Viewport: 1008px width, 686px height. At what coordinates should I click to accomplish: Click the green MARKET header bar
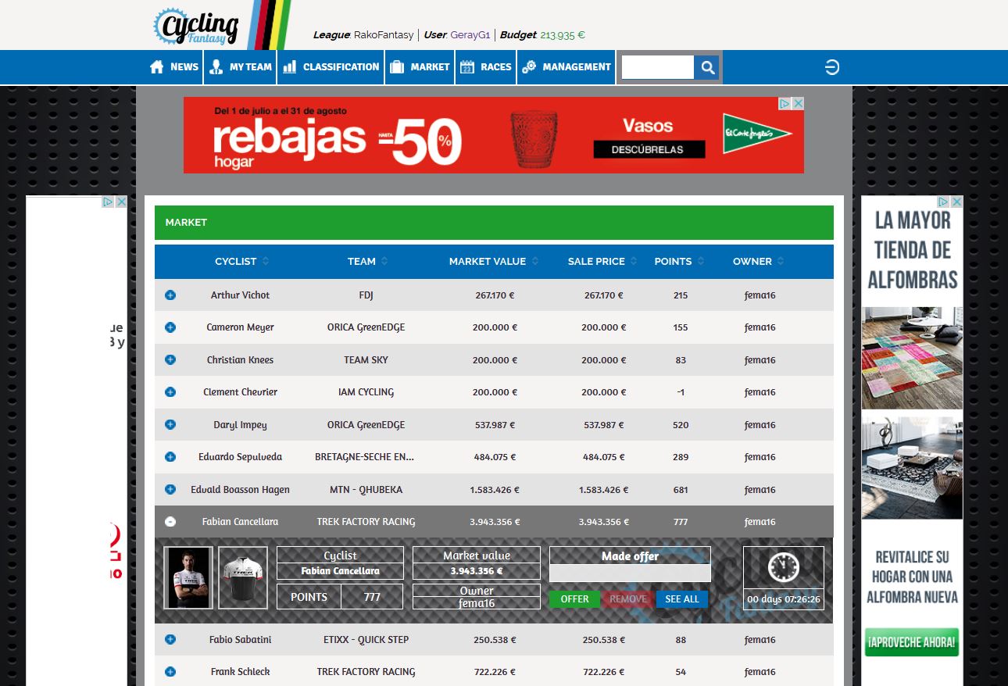coord(494,223)
